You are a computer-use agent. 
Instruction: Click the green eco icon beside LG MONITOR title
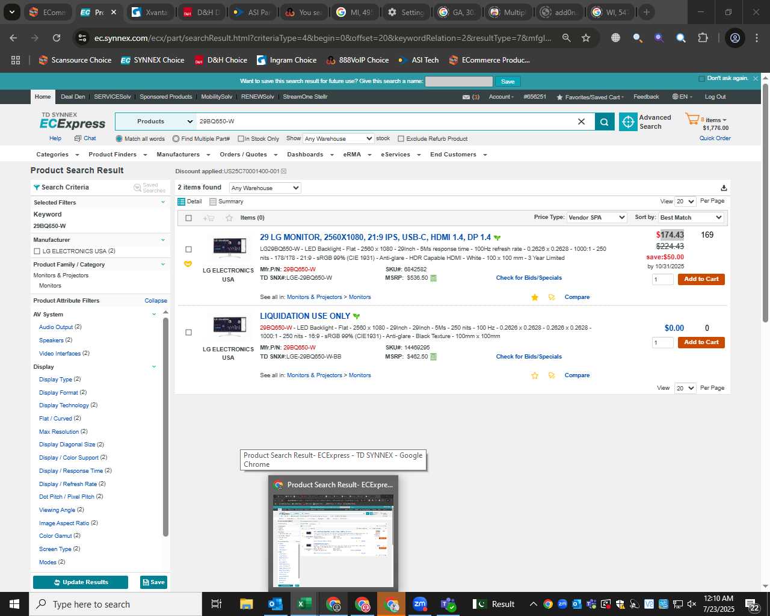pos(497,238)
